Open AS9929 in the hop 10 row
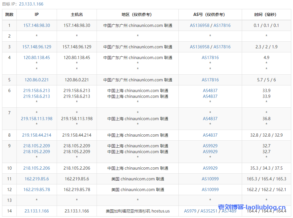 pos(210,168)
